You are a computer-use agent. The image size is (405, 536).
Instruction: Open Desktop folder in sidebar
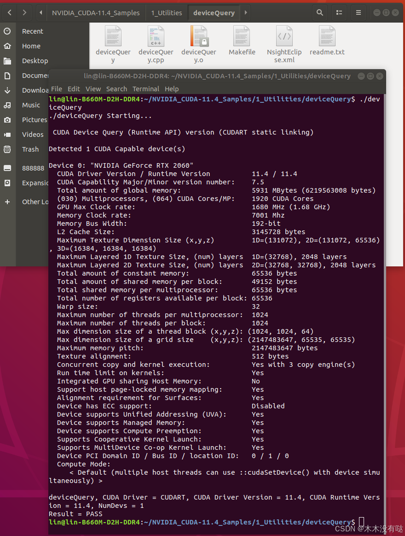click(x=35, y=61)
